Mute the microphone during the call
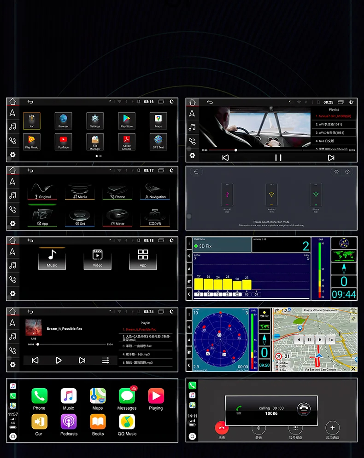 tap(258, 429)
